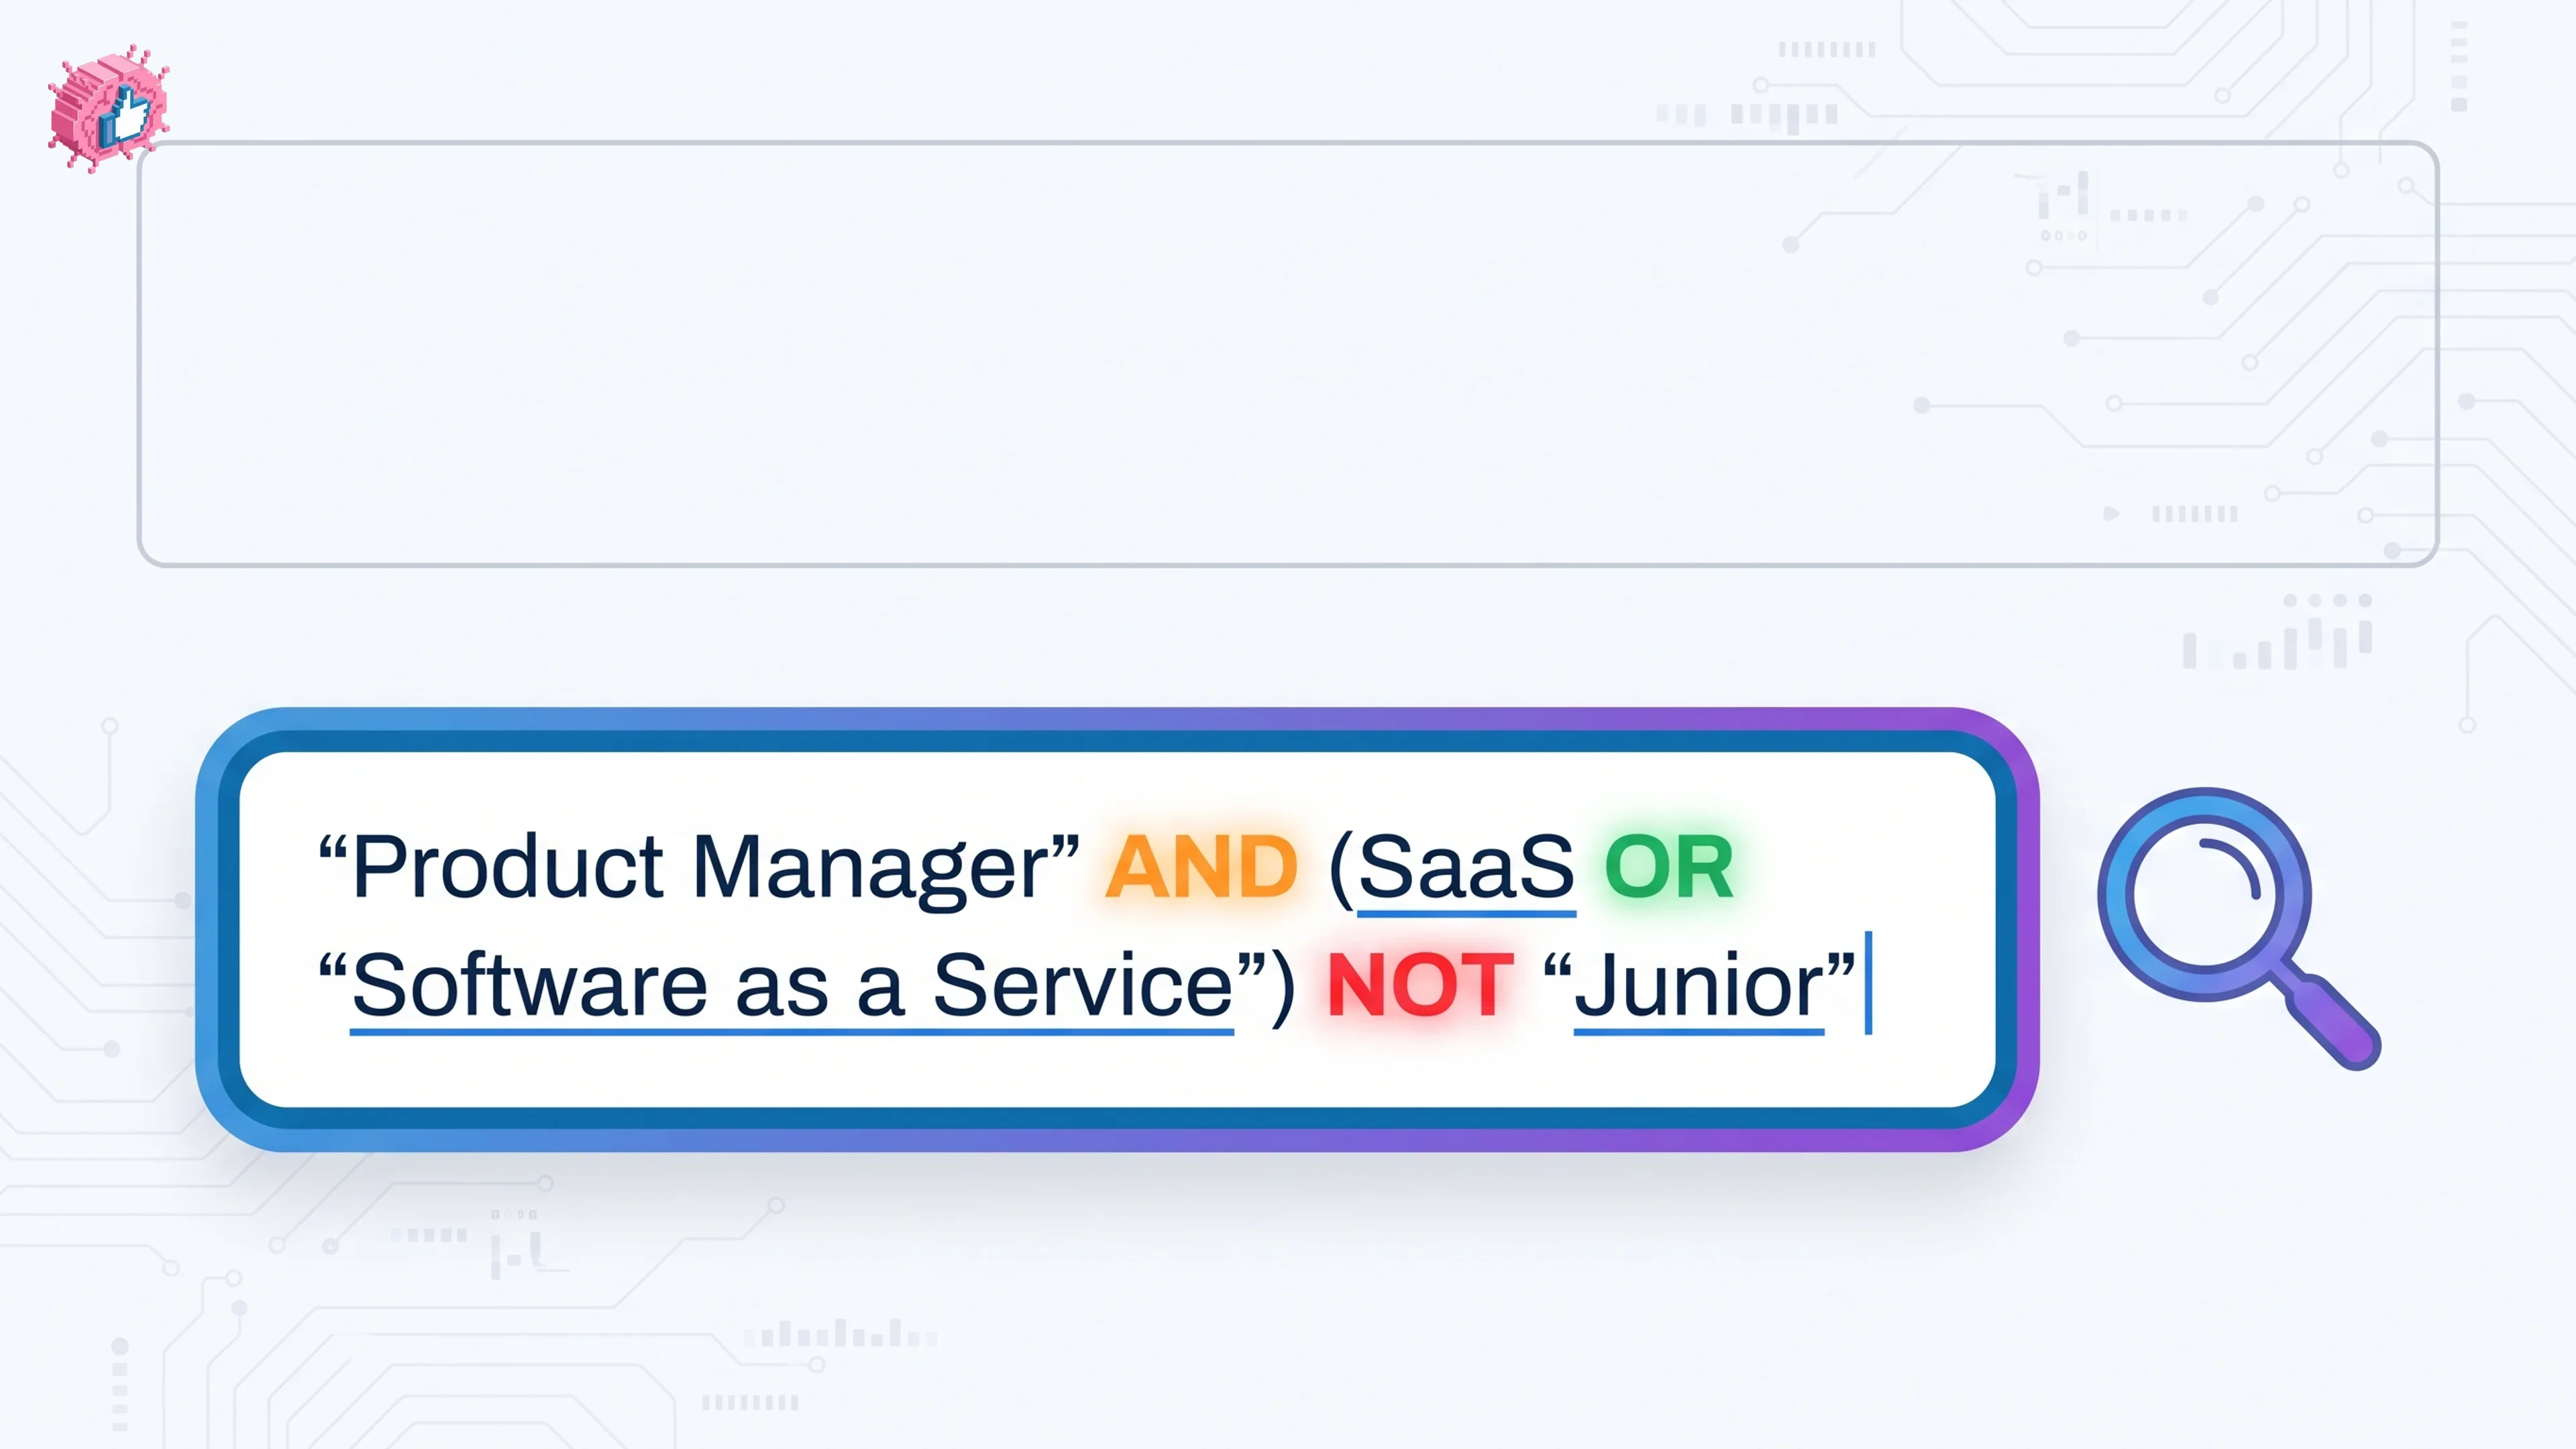Click the magnifying glass search icon
Viewport: 2576px width, 1449px height.
[2238, 928]
